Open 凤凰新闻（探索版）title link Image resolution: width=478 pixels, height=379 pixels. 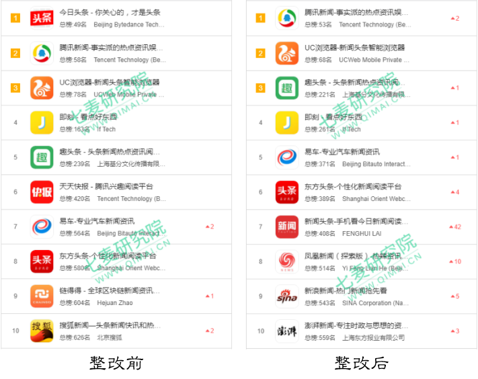[x=356, y=256]
